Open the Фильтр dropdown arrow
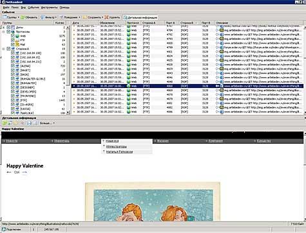The width and height of the screenshot is (306, 233). pyautogui.click(x=56, y=17)
